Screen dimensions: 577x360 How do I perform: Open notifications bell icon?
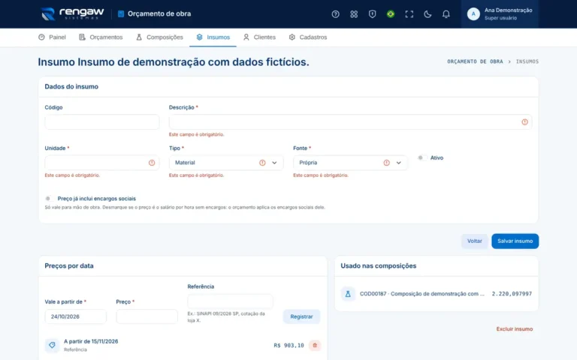tap(446, 14)
